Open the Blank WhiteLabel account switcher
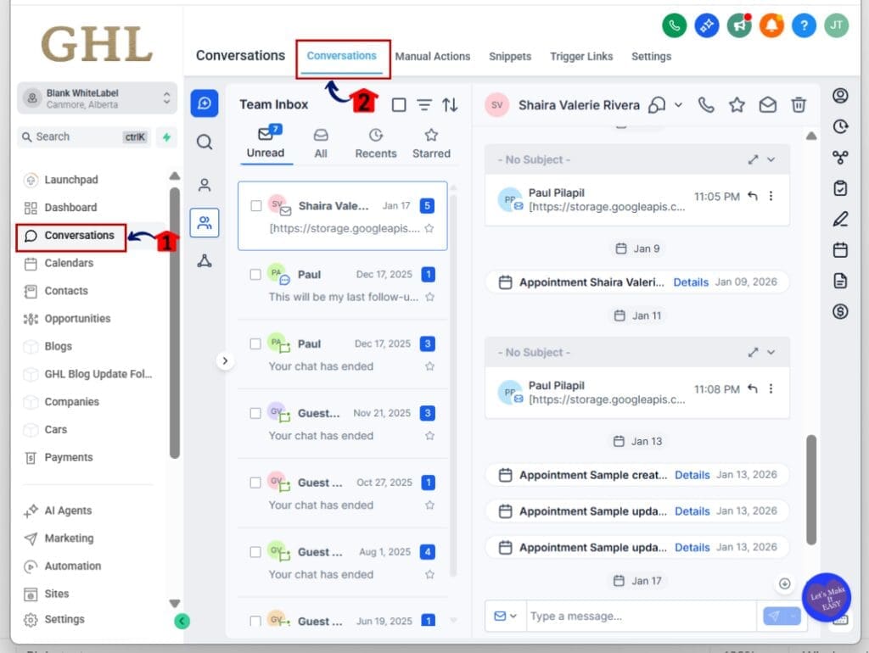The width and height of the screenshot is (869, 653). click(x=97, y=98)
